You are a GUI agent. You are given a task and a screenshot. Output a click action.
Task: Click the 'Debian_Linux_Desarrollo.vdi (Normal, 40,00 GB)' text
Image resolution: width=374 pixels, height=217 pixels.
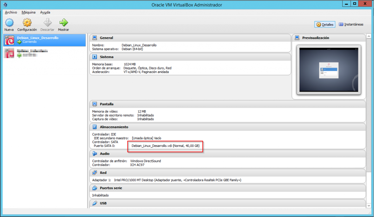click(x=165, y=146)
